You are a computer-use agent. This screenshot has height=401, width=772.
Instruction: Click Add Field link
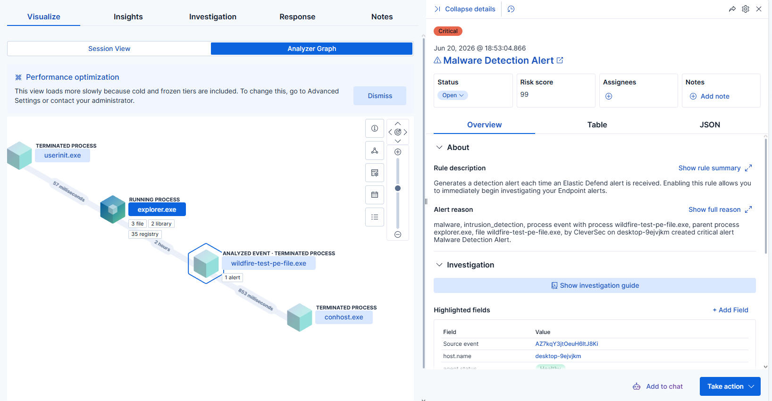tap(730, 310)
